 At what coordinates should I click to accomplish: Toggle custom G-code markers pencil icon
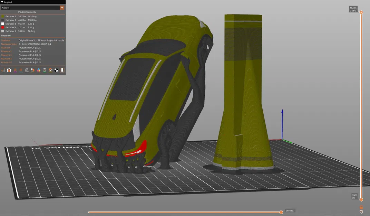click(x=50, y=70)
